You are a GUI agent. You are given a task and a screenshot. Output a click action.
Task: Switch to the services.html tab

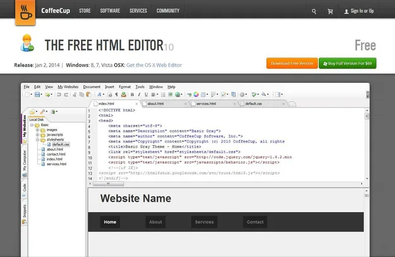[x=213, y=104]
